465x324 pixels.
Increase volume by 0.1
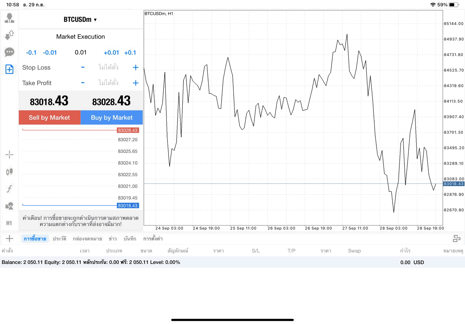[130, 53]
